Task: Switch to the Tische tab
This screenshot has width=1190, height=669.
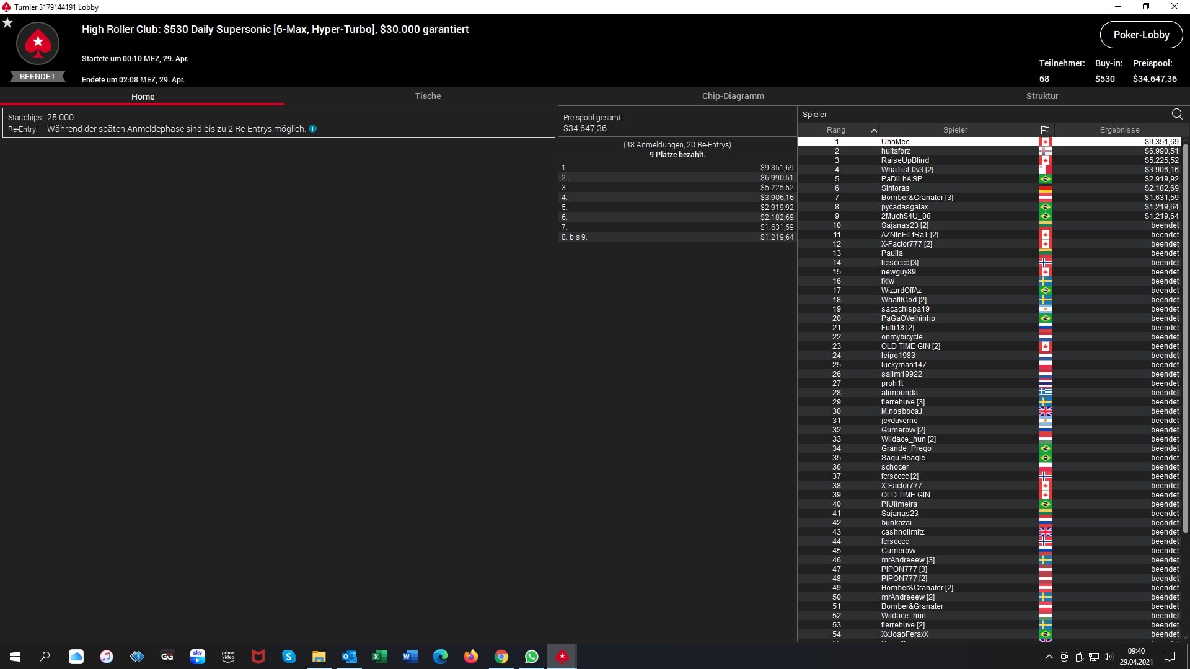Action: pos(428,96)
